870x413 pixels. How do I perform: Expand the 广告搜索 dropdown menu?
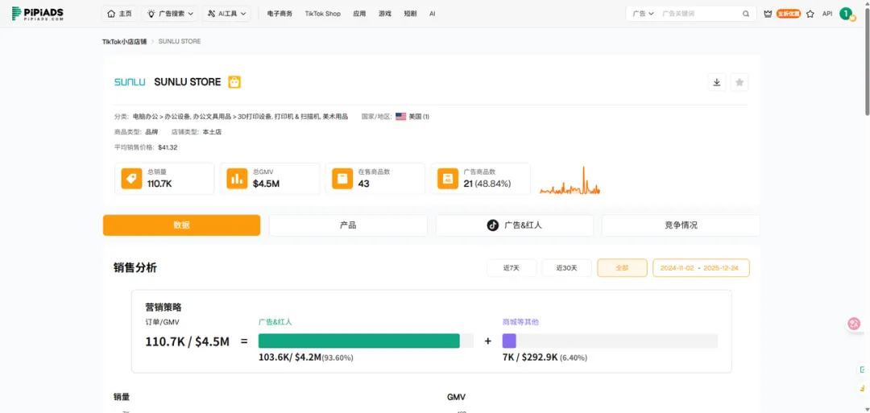click(170, 14)
